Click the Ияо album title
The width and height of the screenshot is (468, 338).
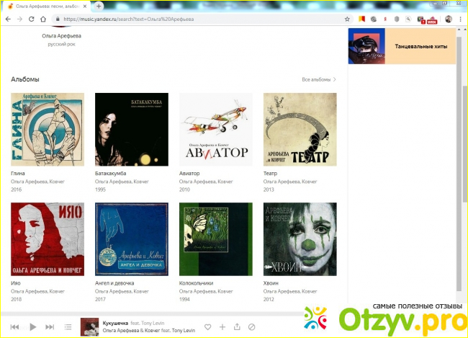(x=16, y=283)
